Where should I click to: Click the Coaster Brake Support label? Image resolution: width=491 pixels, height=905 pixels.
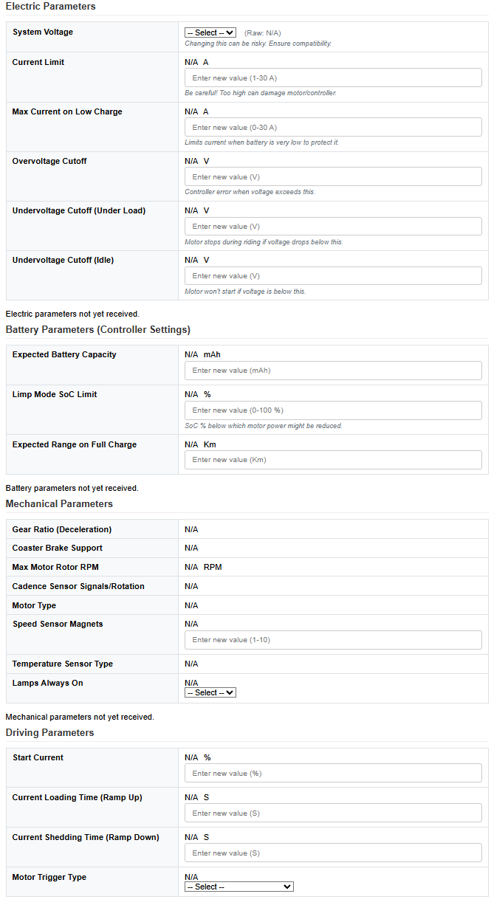tap(58, 548)
